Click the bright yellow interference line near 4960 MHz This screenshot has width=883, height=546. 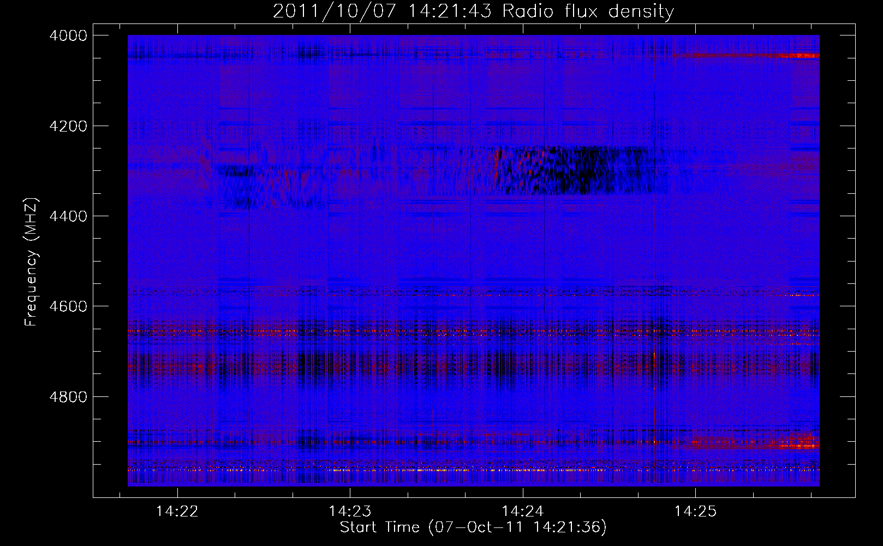coord(473,470)
